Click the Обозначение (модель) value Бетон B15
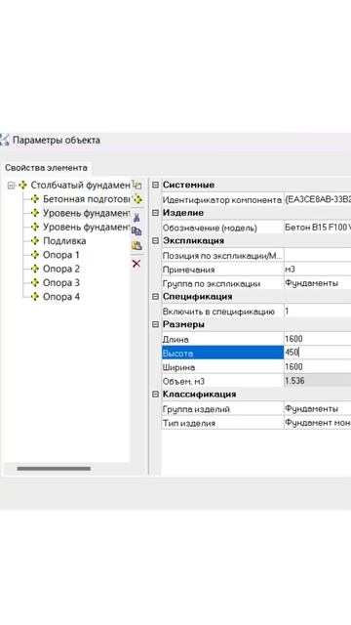The image size is (351, 625). (x=317, y=228)
